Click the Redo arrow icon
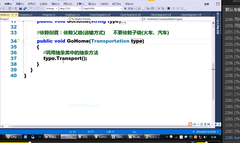Image resolution: width=240 pixels, height=143 pixels. 38,9
